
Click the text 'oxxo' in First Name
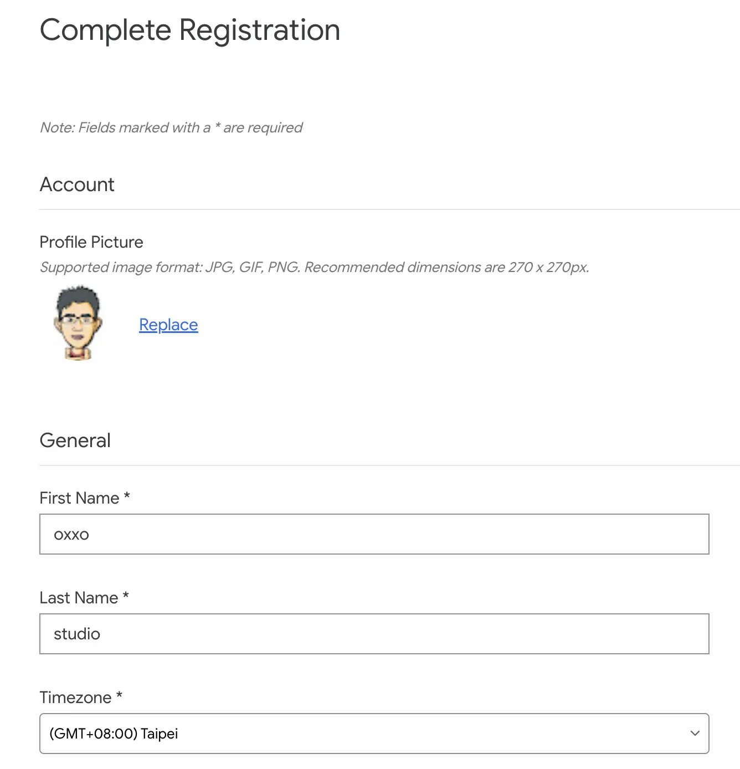click(x=71, y=534)
